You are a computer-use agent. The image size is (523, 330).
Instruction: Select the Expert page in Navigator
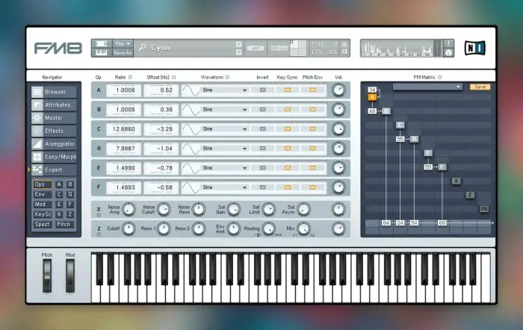(x=54, y=169)
